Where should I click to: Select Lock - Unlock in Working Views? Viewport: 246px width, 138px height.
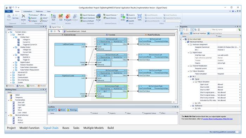(x=22, y=112)
